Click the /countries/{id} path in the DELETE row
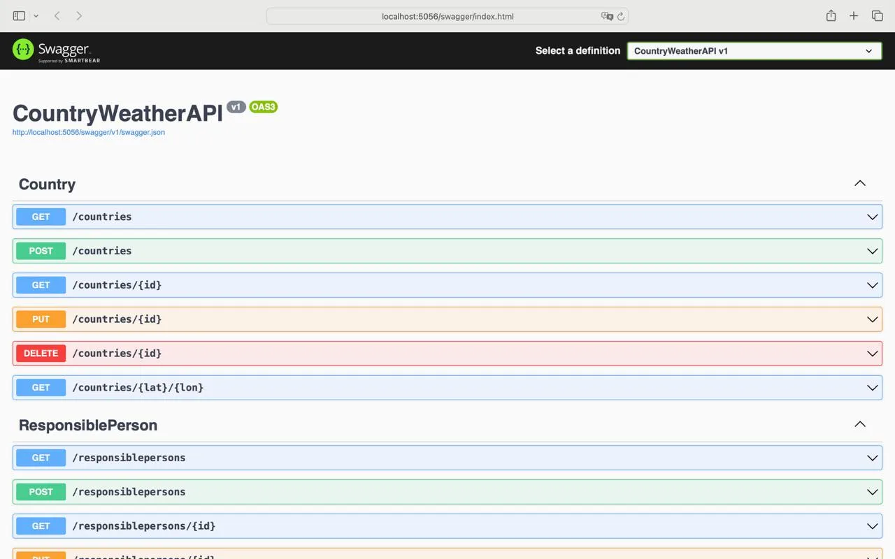The image size is (895, 559). point(117,354)
